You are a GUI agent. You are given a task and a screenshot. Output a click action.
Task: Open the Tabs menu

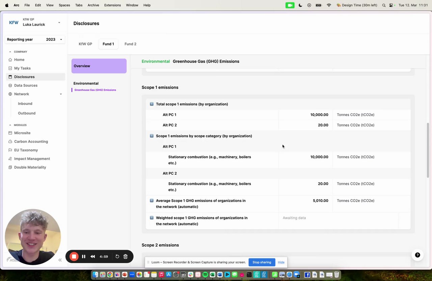[79, 5]
